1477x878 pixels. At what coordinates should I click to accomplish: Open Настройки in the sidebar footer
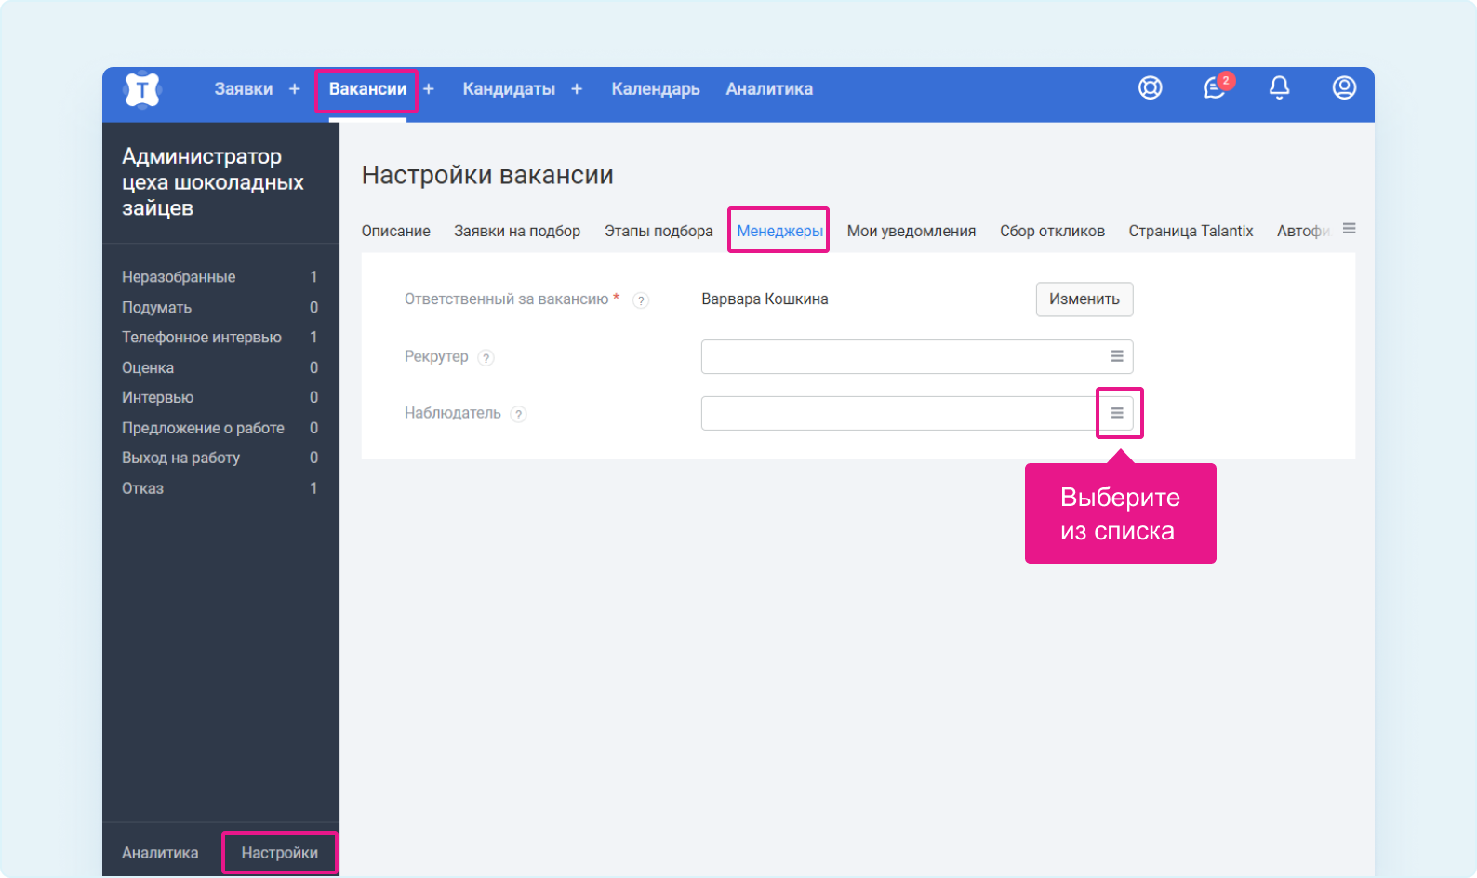point(279,853)
